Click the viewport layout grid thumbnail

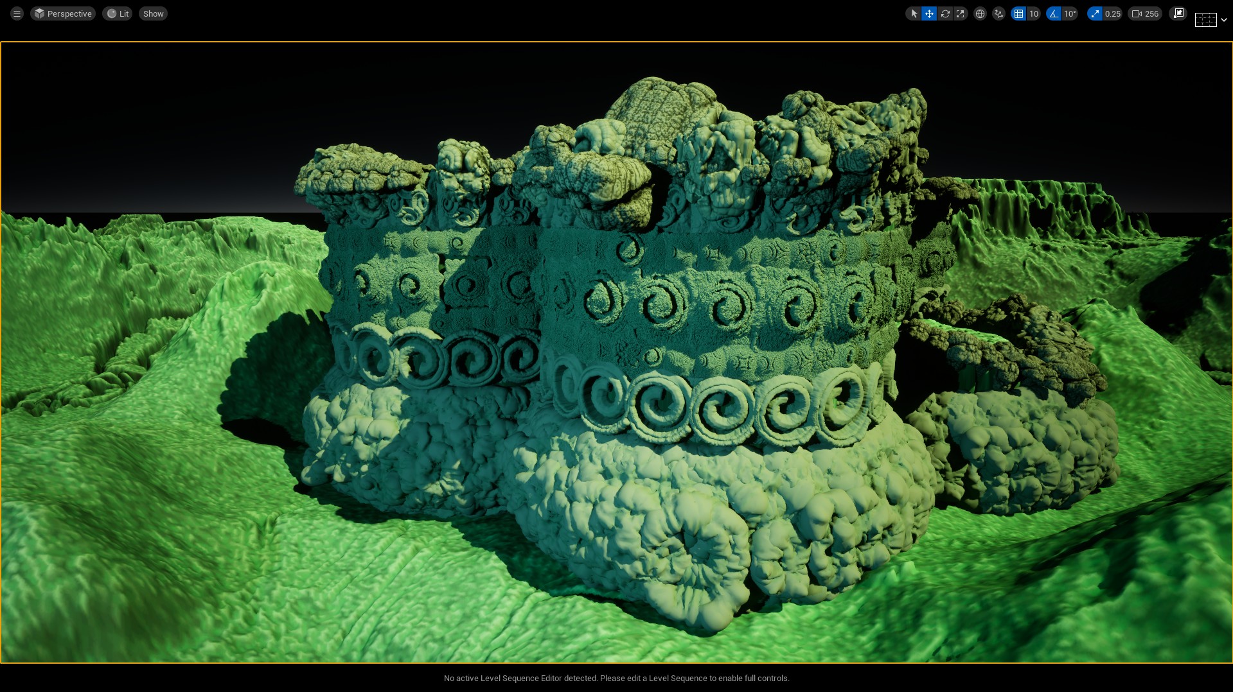1205,20
